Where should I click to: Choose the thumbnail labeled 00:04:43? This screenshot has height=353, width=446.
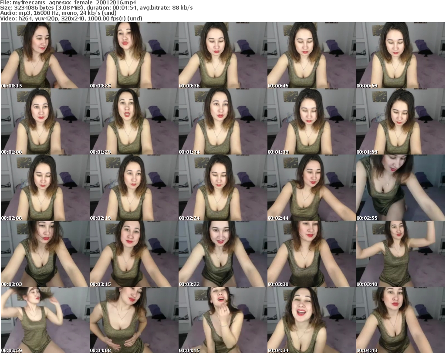[x=401, y=320]
